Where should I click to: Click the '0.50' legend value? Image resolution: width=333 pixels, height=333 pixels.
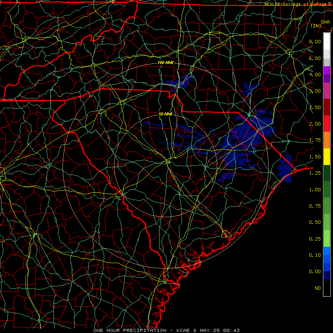click(x=315, y=222)
